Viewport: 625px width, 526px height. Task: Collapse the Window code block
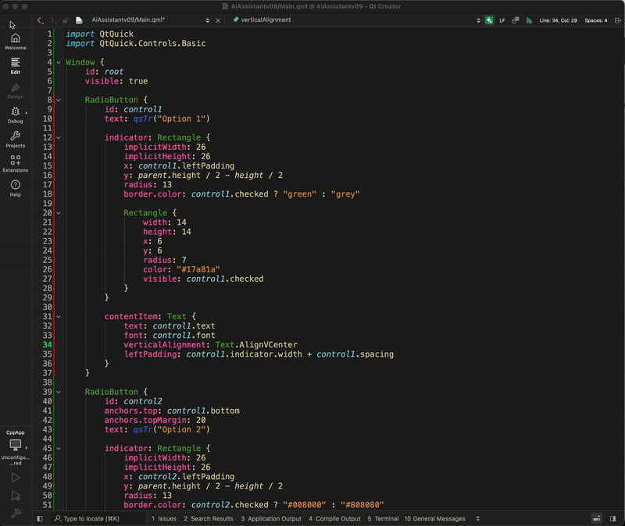pos(59,62)
